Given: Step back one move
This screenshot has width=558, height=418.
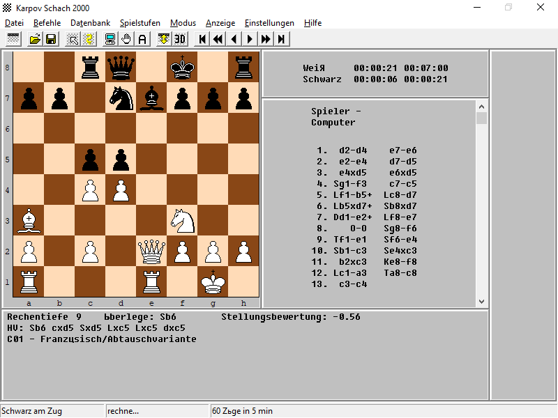Looking at the screenshot, I should coord(234,39).
